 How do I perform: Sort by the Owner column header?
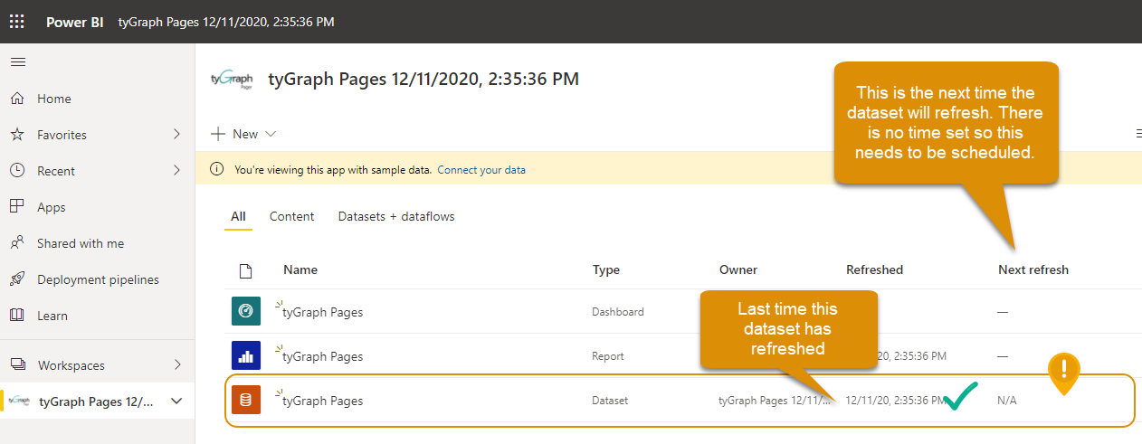(x=738, y=269)
